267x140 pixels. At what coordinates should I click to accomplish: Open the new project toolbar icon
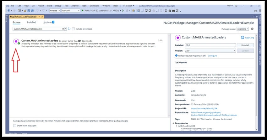(19, 11)
